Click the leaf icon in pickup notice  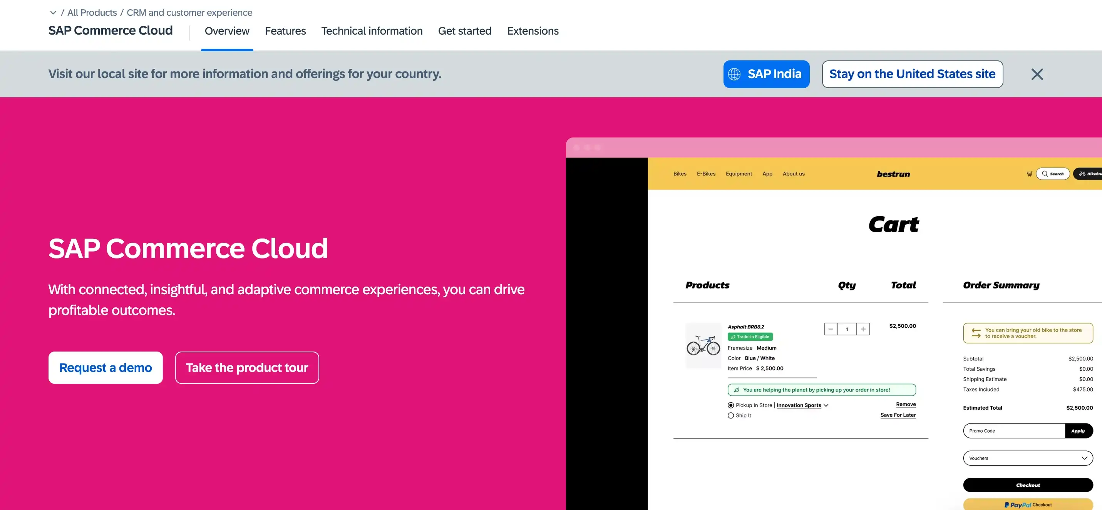pos(736,390)
